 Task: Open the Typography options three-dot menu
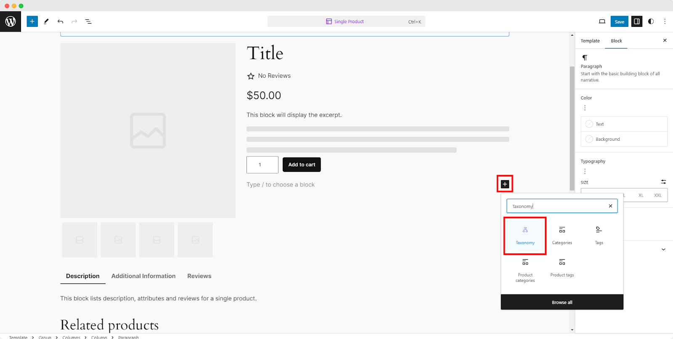pos(585,171)
